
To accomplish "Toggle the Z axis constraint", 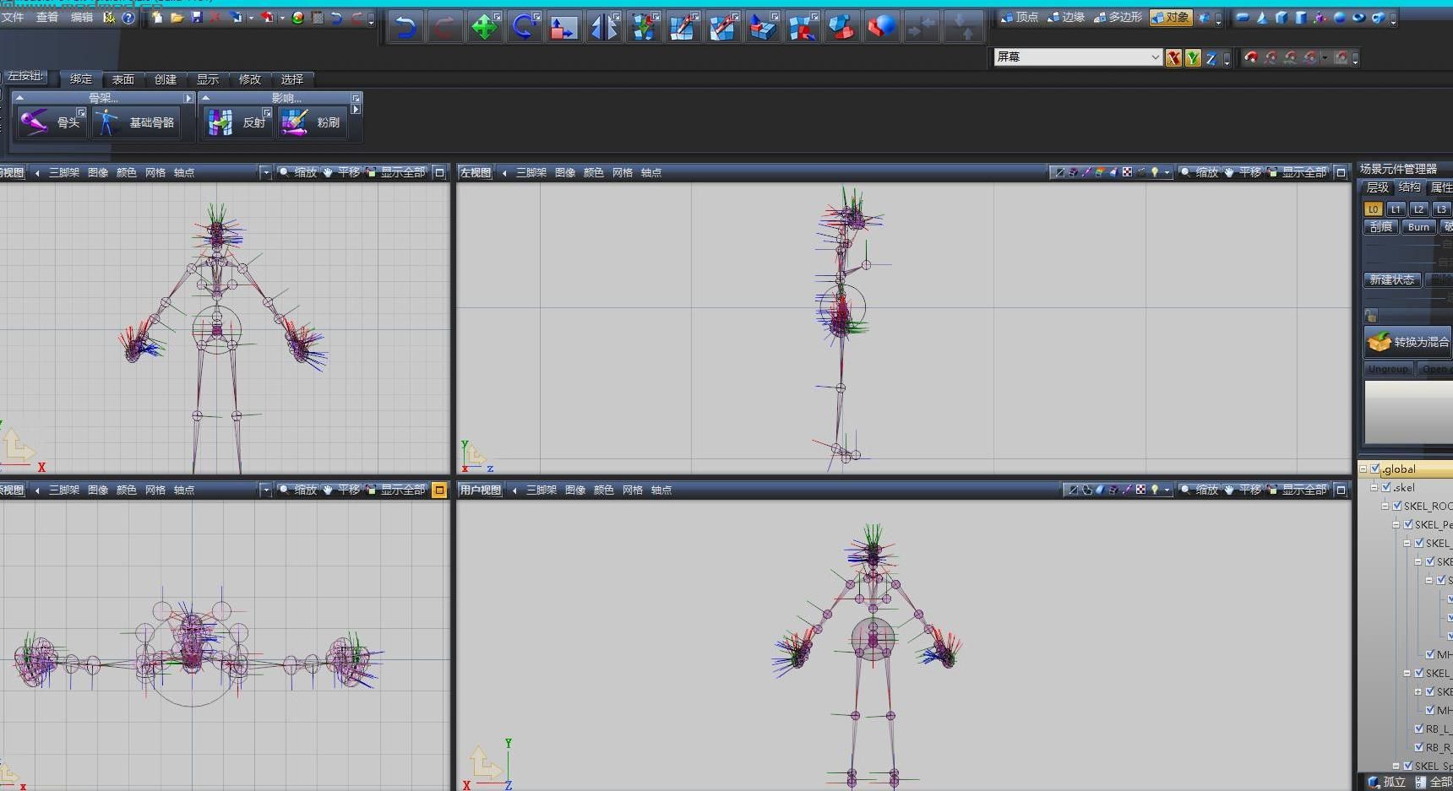I will pyautogui.click(x=1211, y=57).
